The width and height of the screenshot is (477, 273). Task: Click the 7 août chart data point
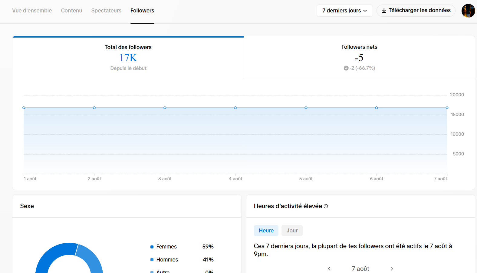click(447, 108)
